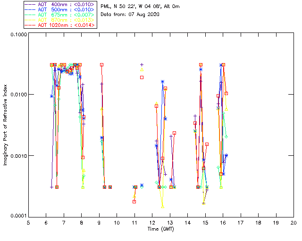Click the 0.0100 y-axis tick label
The height and width of the screenshot is (241, 302).
17,95
